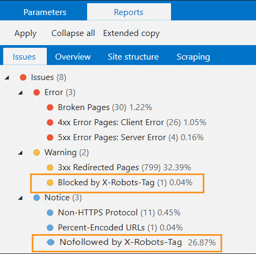The image size is (256, 254).
Task: Collapse the Issues (8) root node
Action: 7,77
